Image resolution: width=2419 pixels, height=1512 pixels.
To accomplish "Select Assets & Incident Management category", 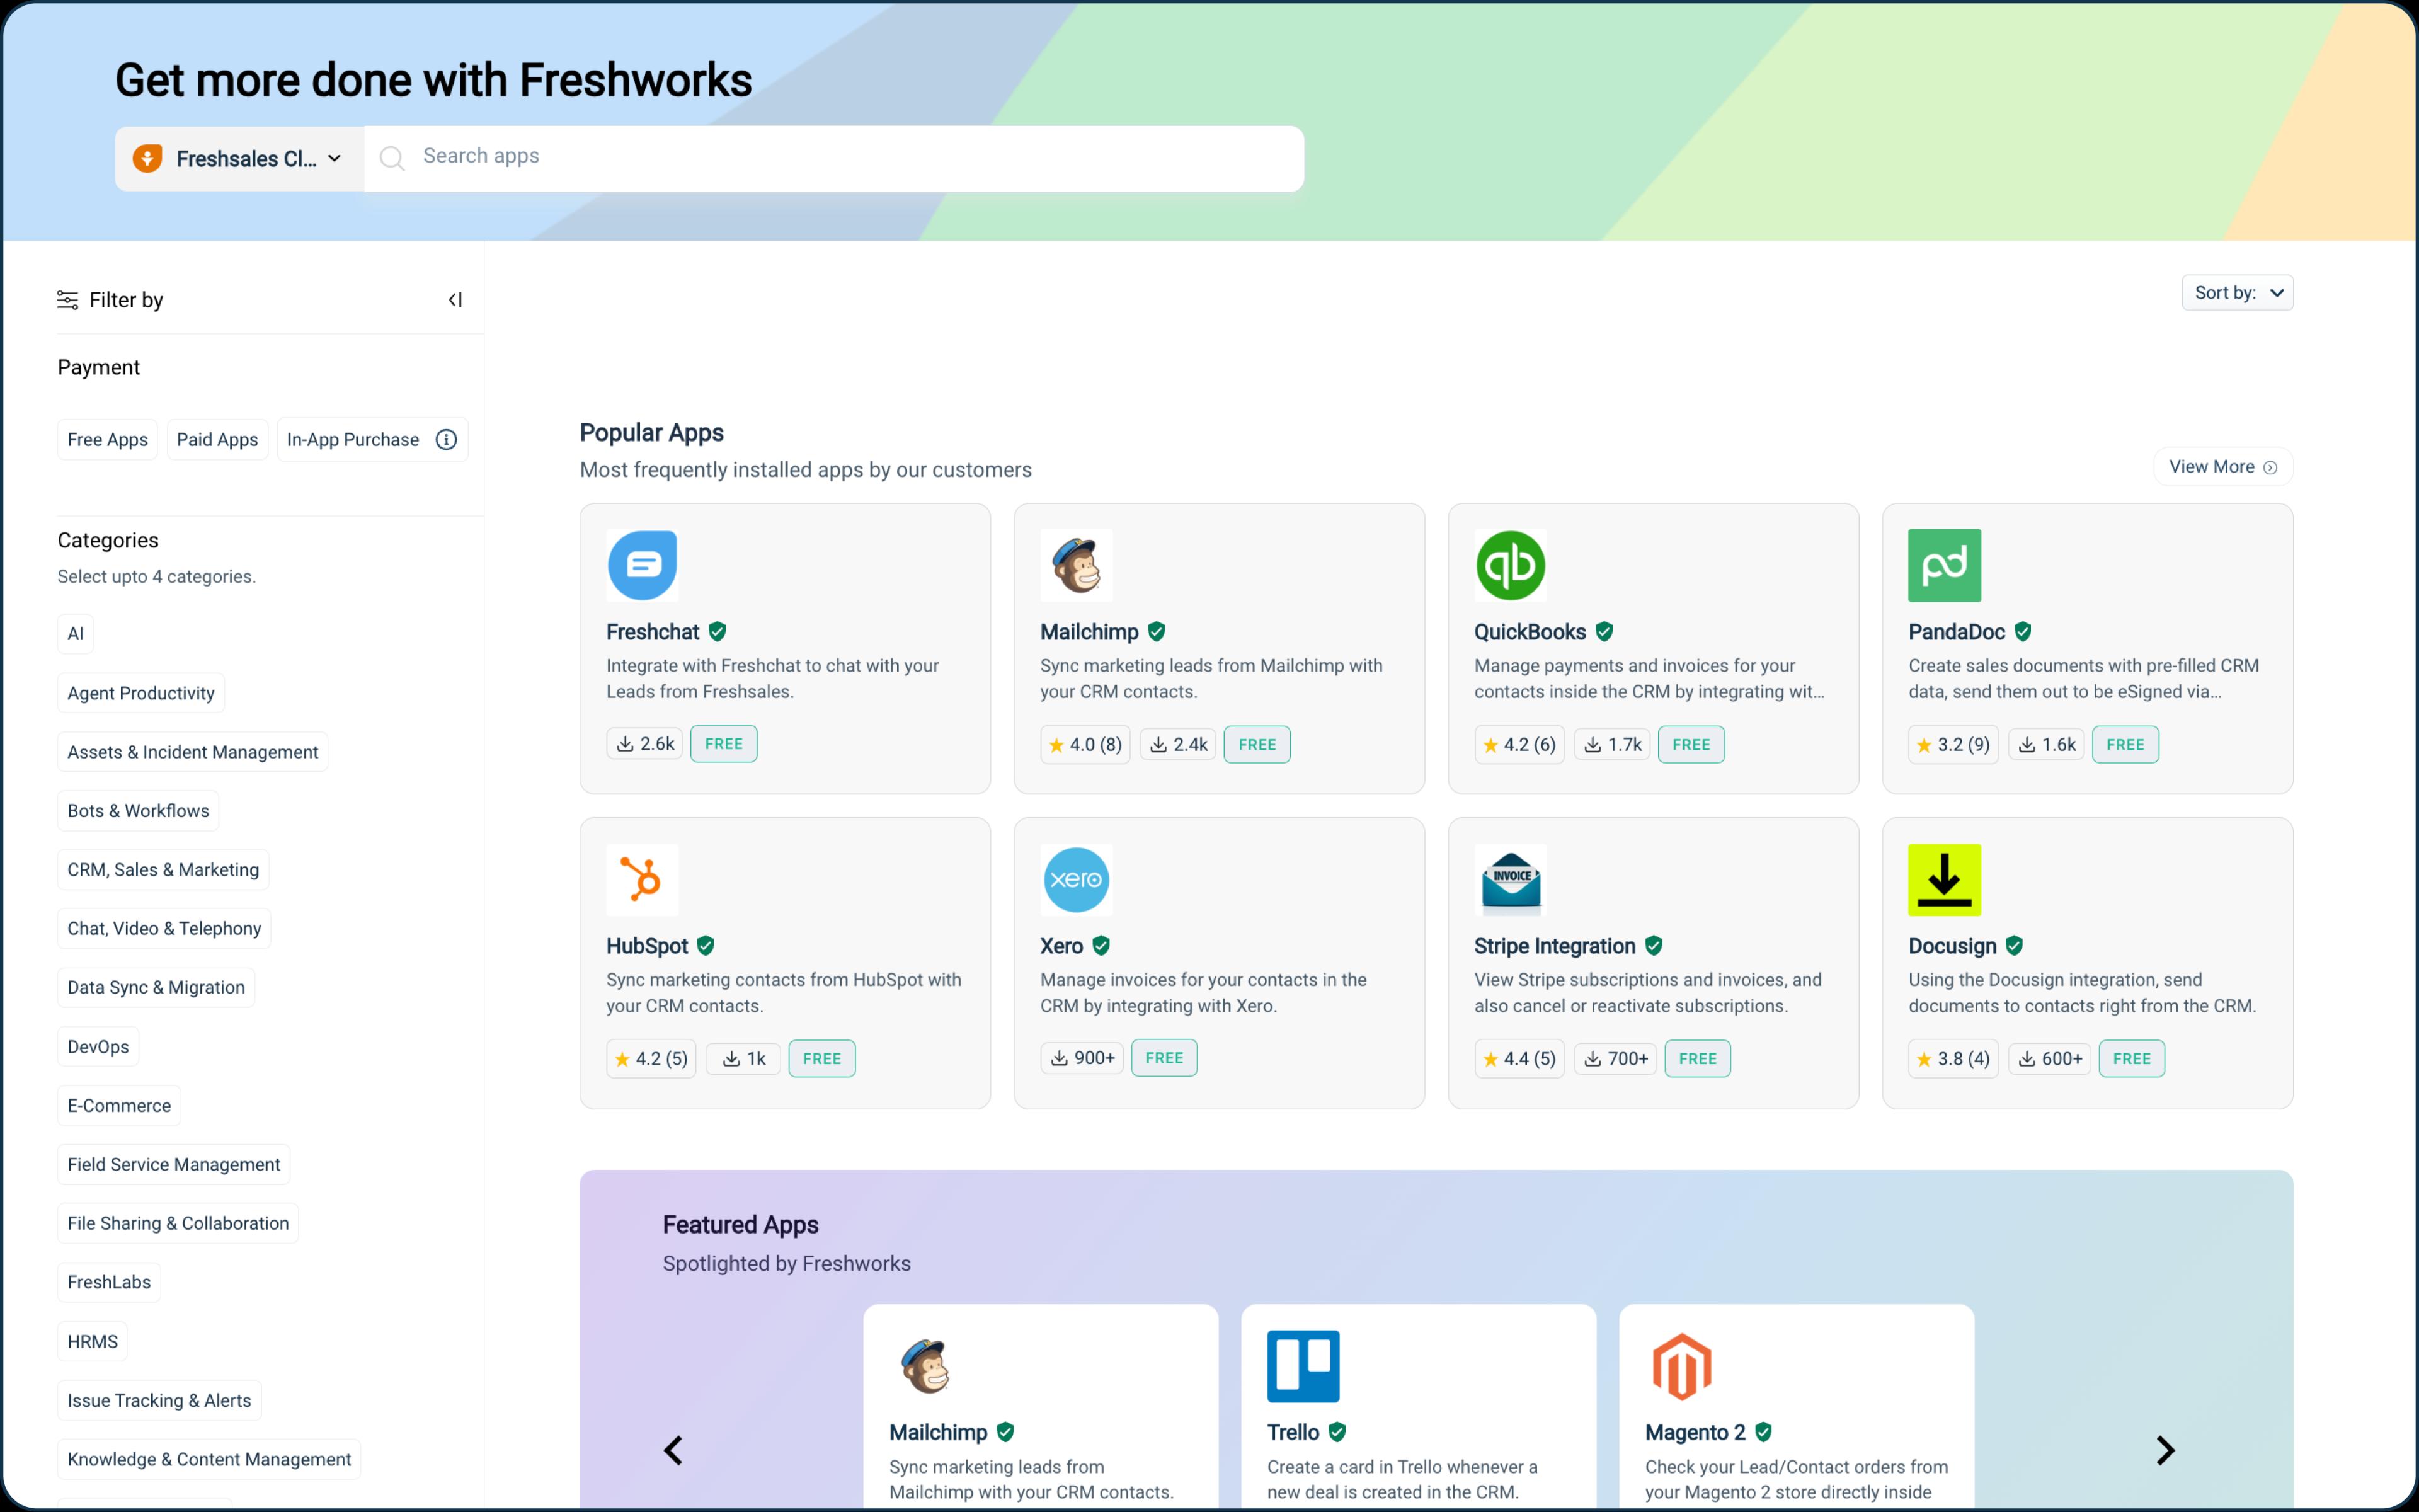I will pyautogui.click(x=193, y=752).
